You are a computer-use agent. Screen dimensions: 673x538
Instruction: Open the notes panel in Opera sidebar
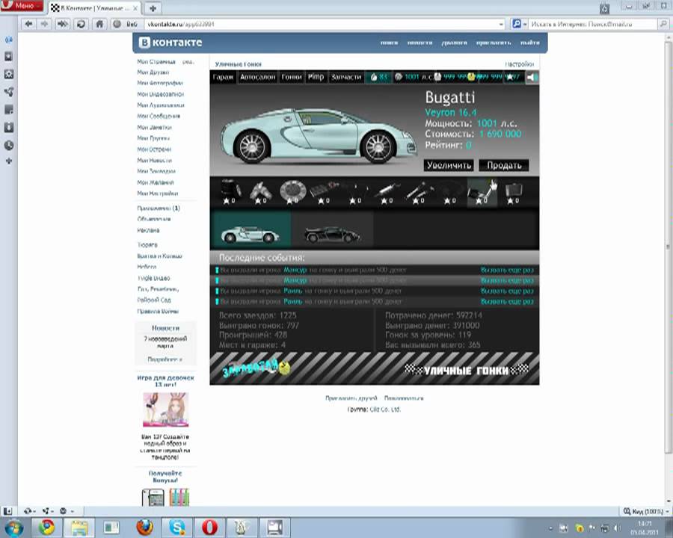(x=8, y=110)
